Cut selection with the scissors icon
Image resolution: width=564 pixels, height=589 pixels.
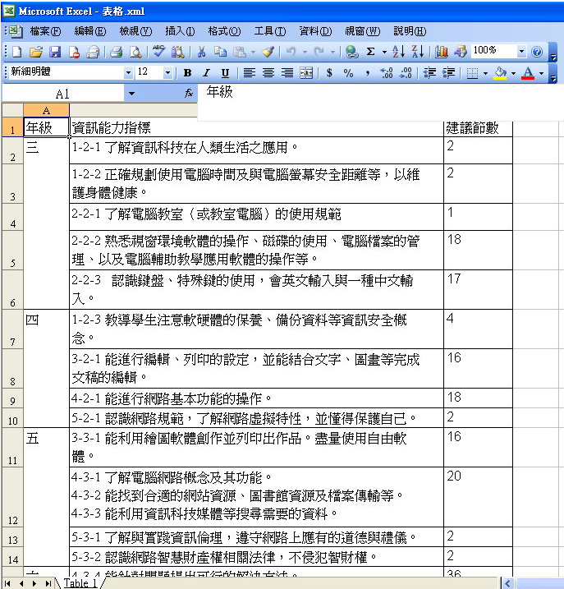202,52
